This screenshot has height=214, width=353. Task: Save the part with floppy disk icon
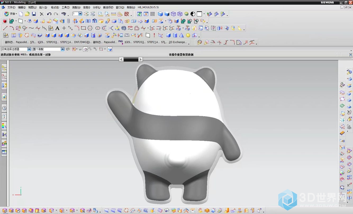coord(34,14)
